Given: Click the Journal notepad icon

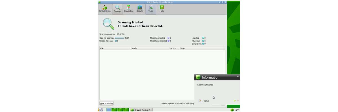Looking at the screenshot, I should pyautogui.click(x=200, y=100).
